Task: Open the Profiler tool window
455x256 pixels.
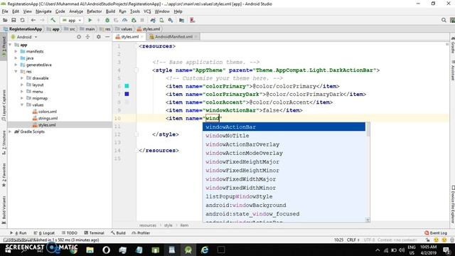Action: click(x=141, y=233)
